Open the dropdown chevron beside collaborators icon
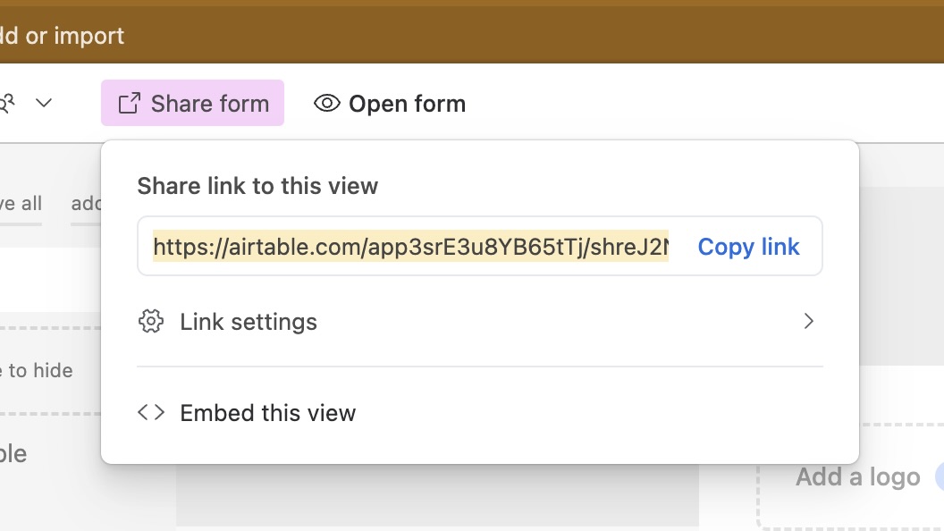The image size is (944, 531). (44, 104)
